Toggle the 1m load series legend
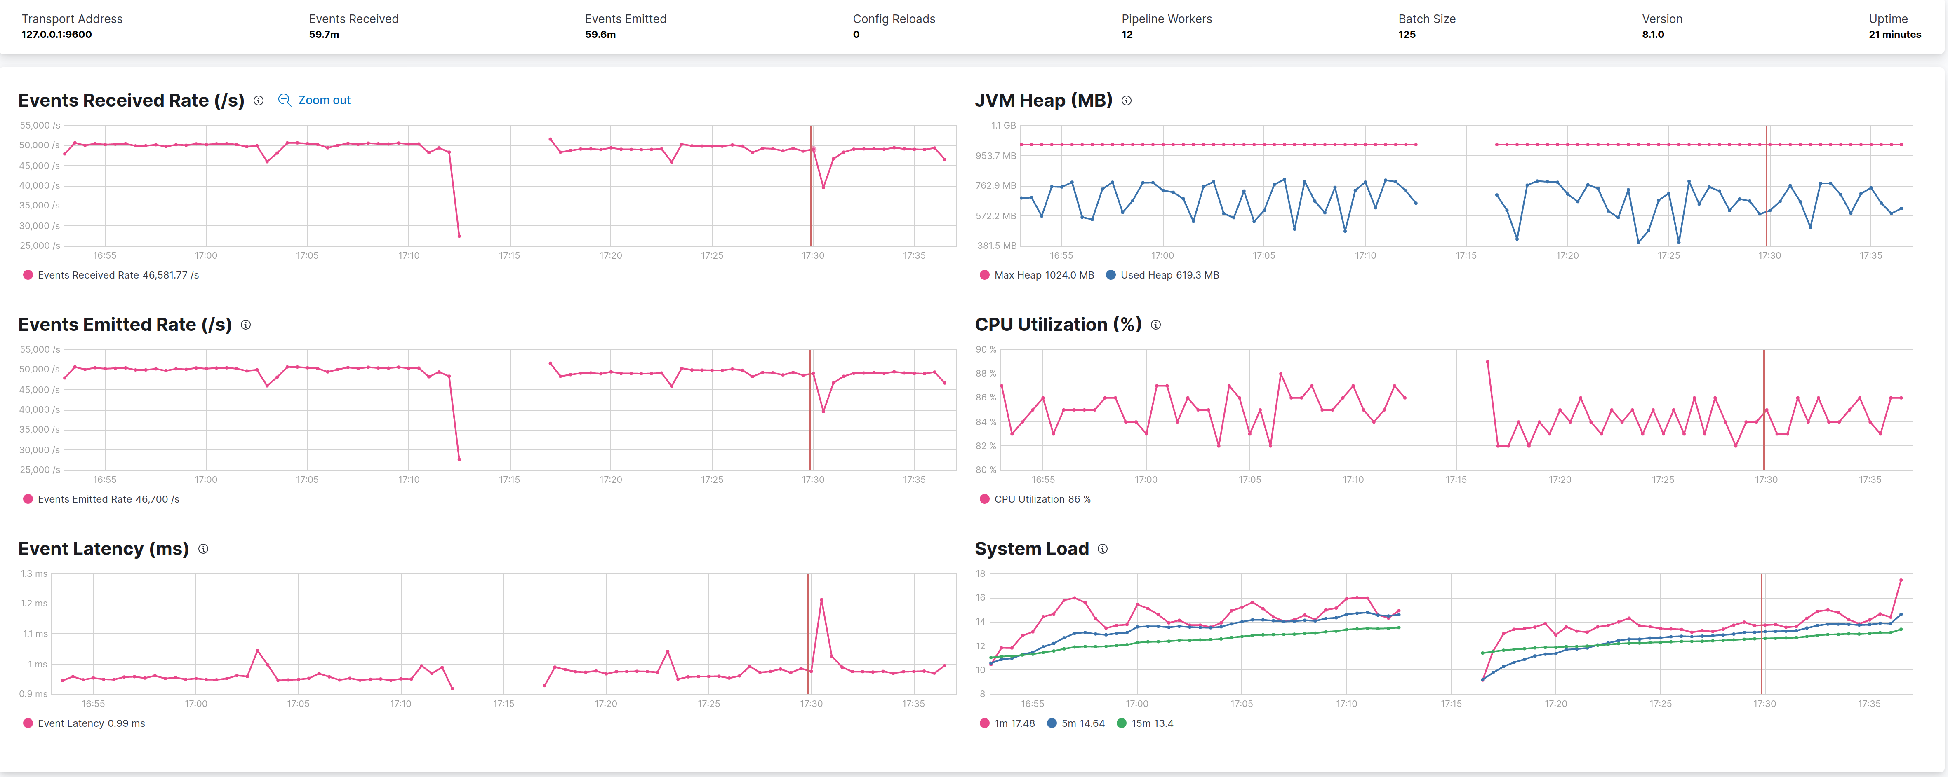The width and height of the screenshot is (1948, 777). click(x=1007, y=723)
